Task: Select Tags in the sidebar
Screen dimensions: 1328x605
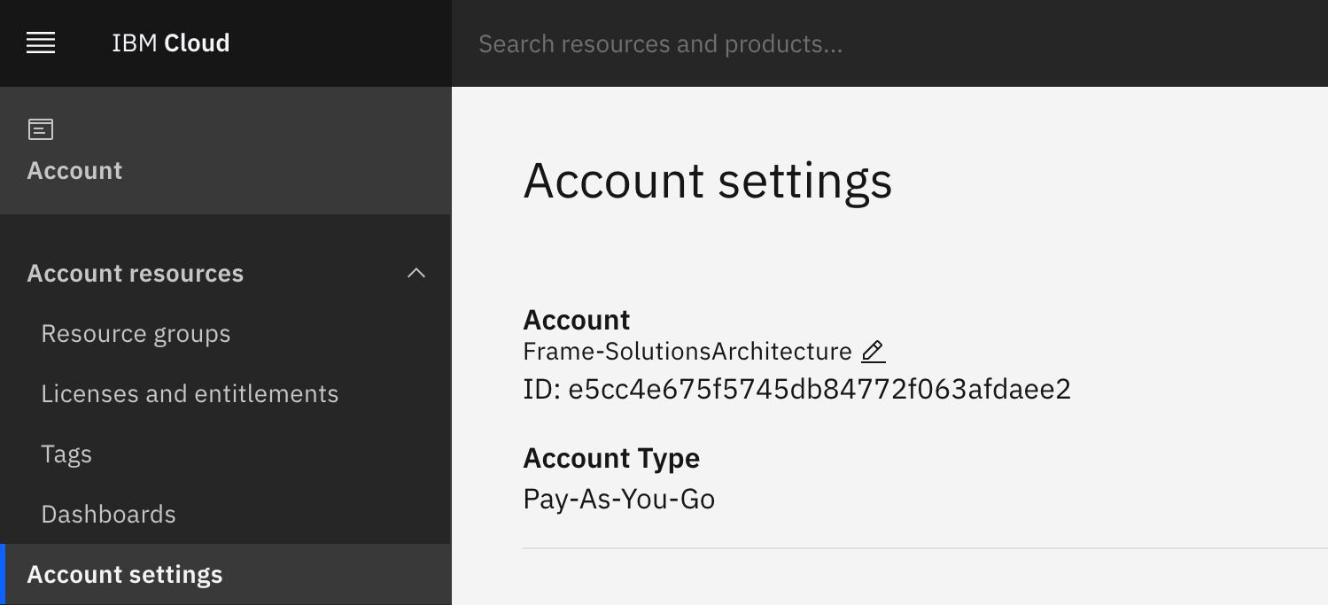Action: tap(66, 453)
